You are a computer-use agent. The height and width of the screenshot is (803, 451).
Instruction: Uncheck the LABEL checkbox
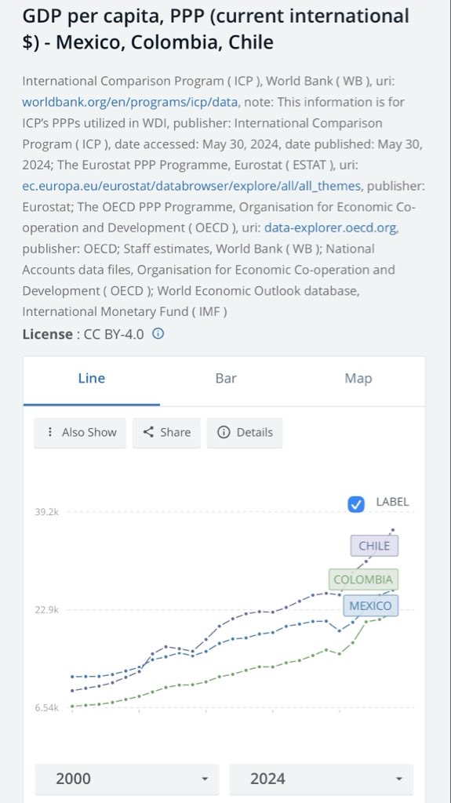(x=355, y=504)
